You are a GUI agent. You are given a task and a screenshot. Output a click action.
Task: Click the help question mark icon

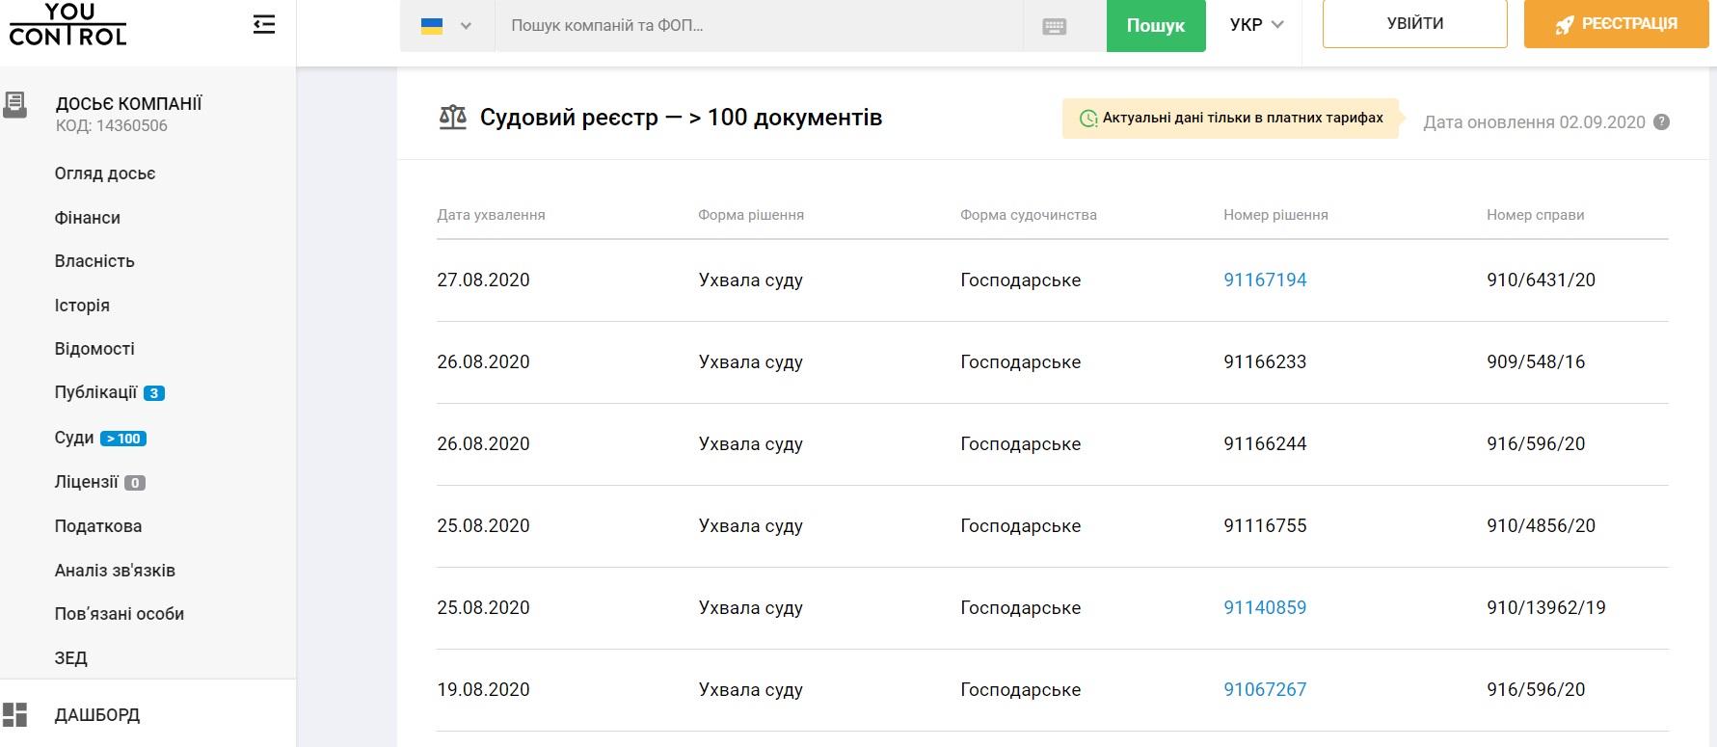(x=1661, y=122)
